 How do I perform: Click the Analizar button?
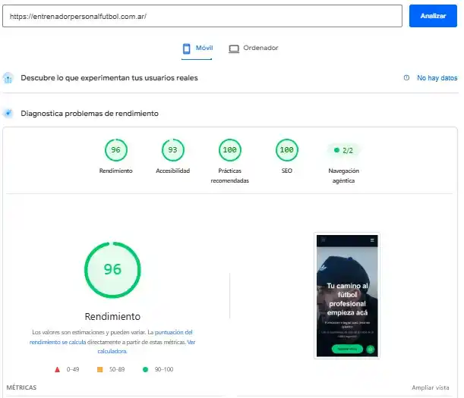click(x=433, y=16)
